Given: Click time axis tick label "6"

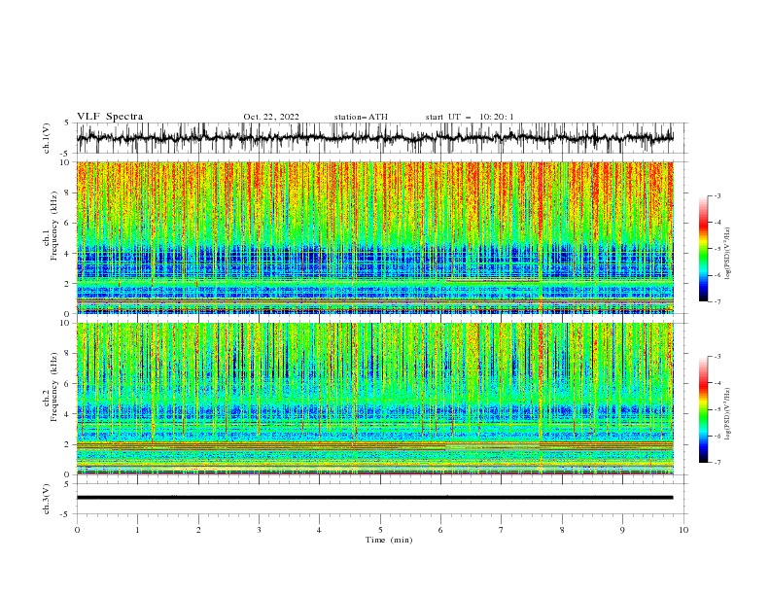Looking at the screenshot, I should pyautogui.click(x=440, y=530).
